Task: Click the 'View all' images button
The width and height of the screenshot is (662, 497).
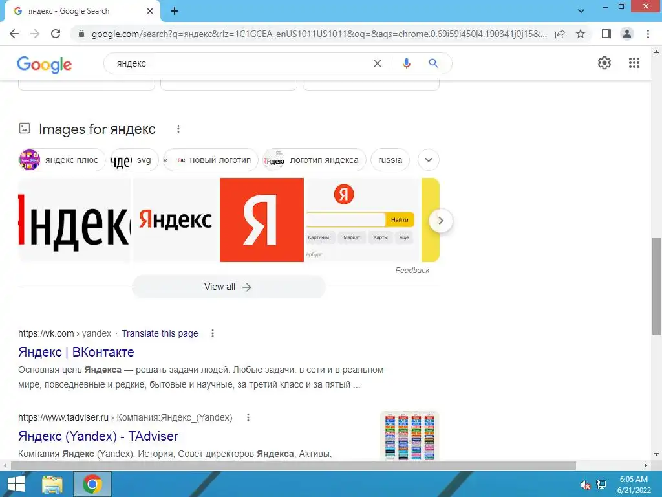Action: point(228,287)
